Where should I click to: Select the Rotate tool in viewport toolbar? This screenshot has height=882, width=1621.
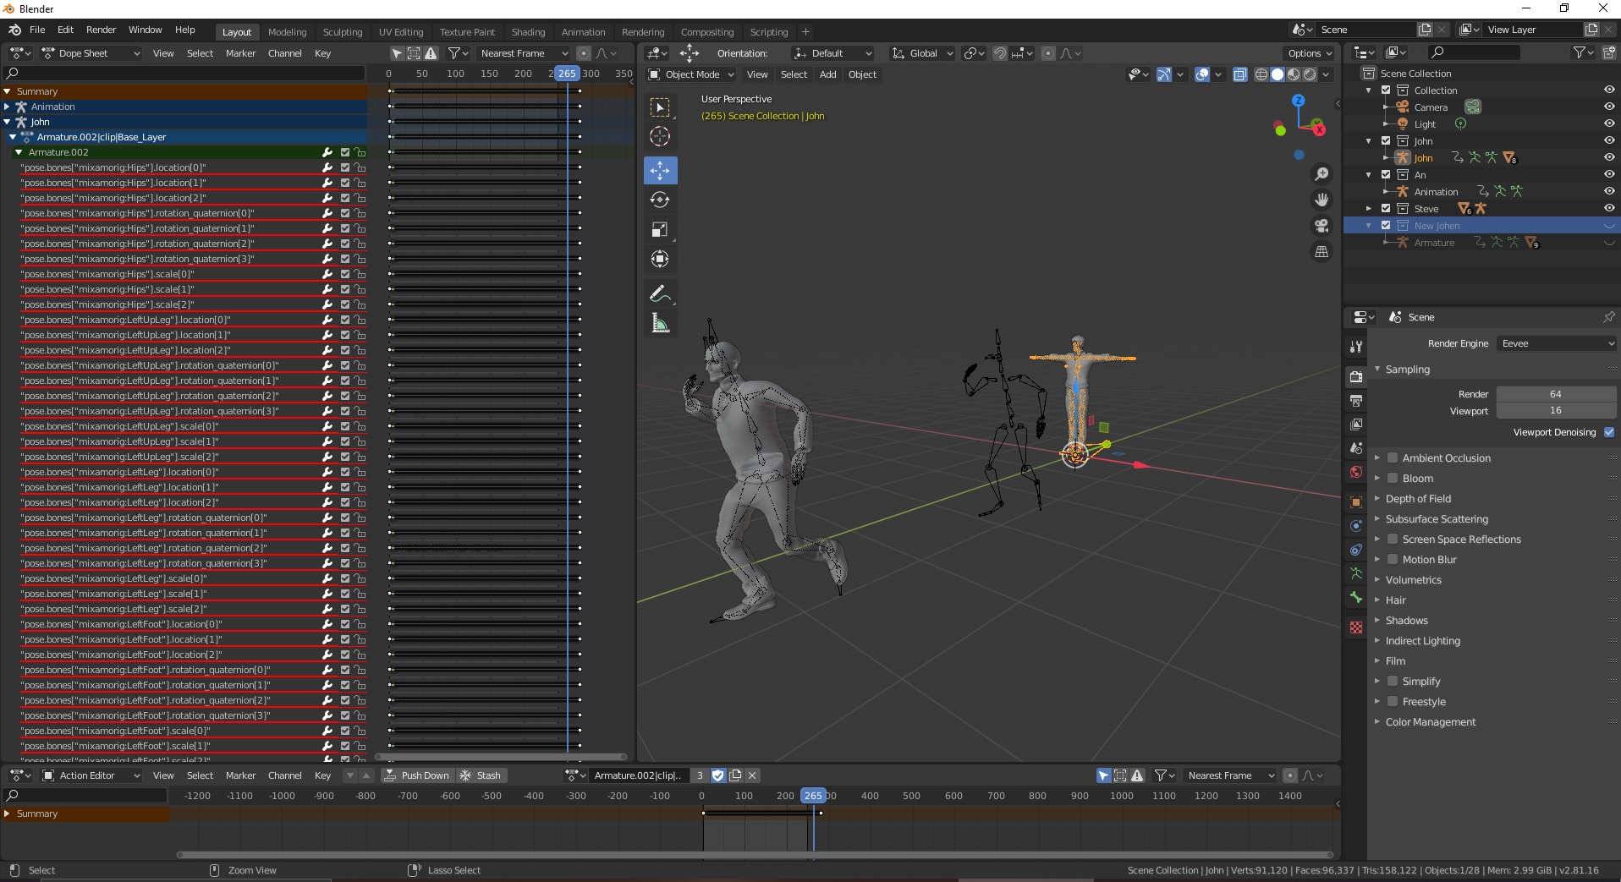[x=660, y=200]
